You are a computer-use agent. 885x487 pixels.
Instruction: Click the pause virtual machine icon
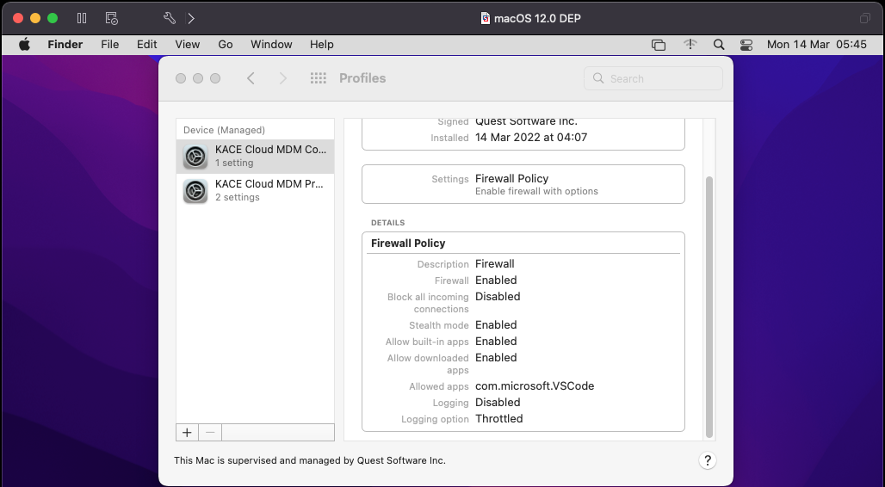[82, 18]
